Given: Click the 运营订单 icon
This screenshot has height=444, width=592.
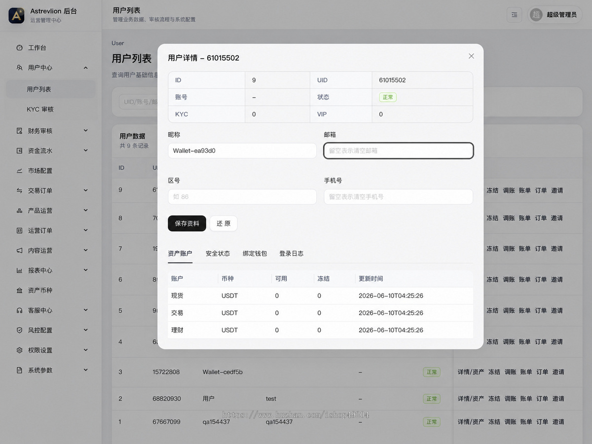Looking at the screenshot, I should (x=19, y=230).
